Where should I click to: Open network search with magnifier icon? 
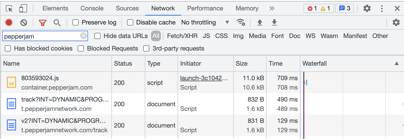(x=57, y=23)
